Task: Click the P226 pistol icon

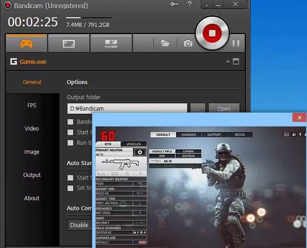Action: tap(139, 184)
